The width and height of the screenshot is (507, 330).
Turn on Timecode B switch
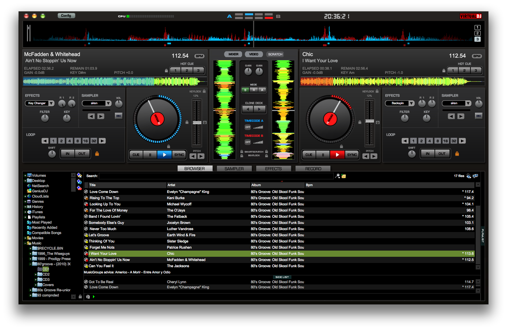point(248,142)
